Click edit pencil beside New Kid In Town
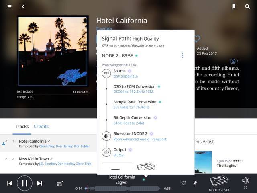Viewport: 257px width, 193px height. pos(51,158)
